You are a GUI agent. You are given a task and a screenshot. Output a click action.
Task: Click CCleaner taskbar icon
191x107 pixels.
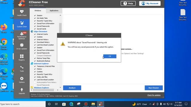click(101, 104)
